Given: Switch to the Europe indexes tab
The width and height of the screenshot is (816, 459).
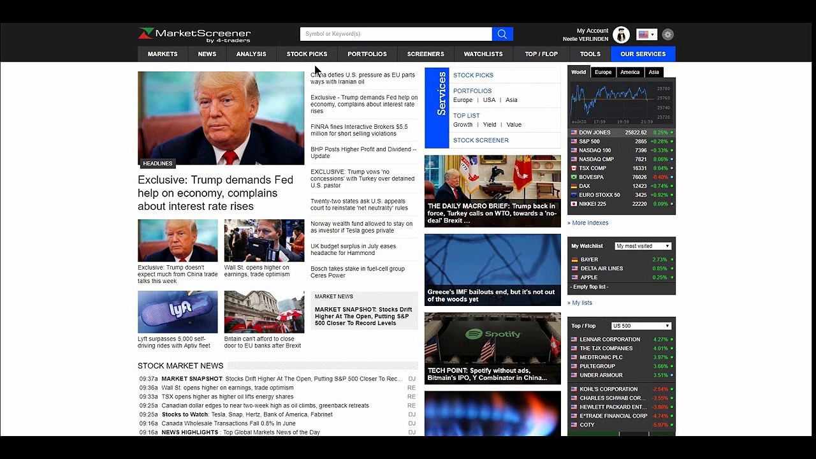Looking at the screenshot, I should [603, 72].
